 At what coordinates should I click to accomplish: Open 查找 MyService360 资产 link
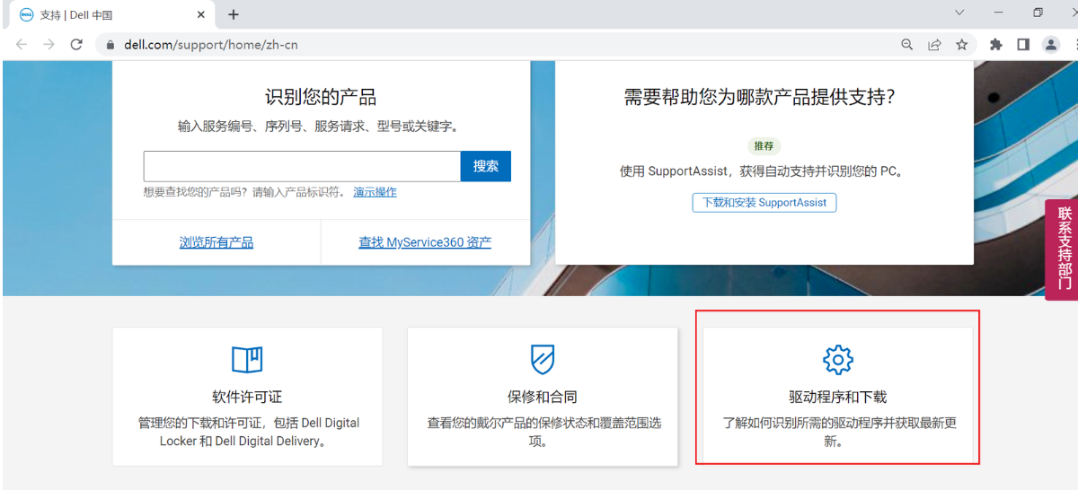click(x=425, y=242)
